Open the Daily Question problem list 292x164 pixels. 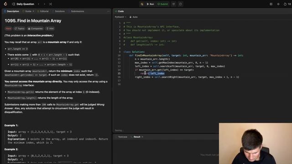coord(23,4)
